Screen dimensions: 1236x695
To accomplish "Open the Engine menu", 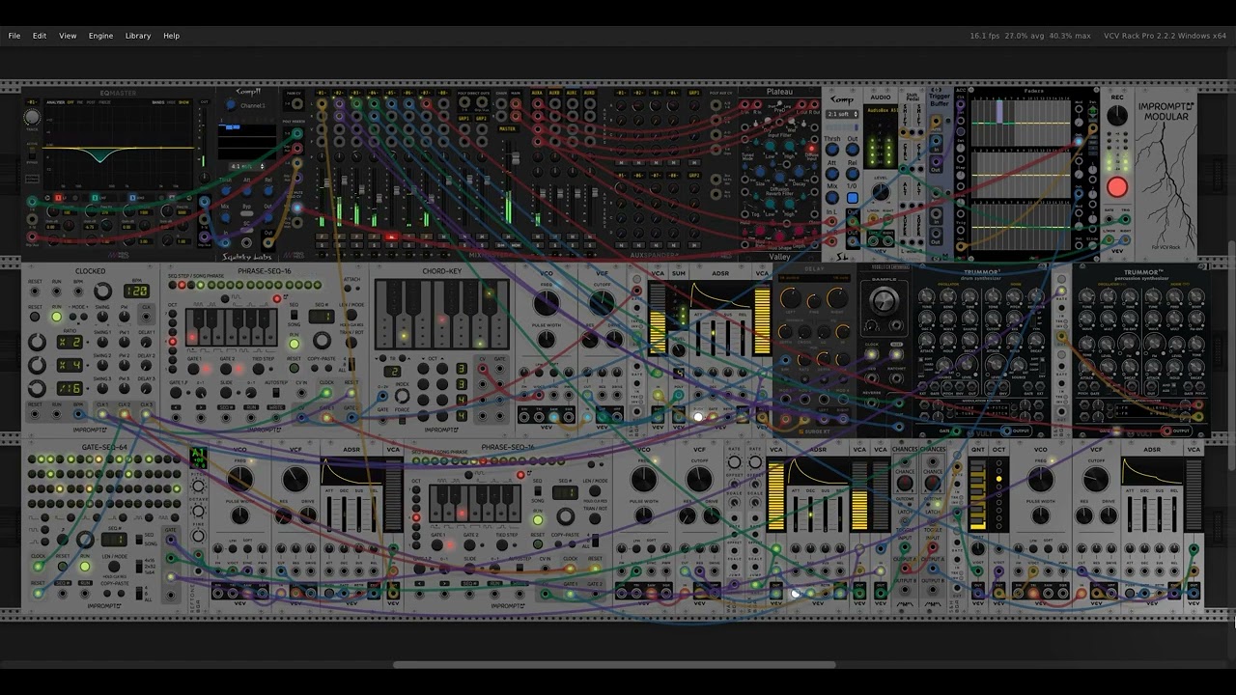I will (x=101, y=36).
